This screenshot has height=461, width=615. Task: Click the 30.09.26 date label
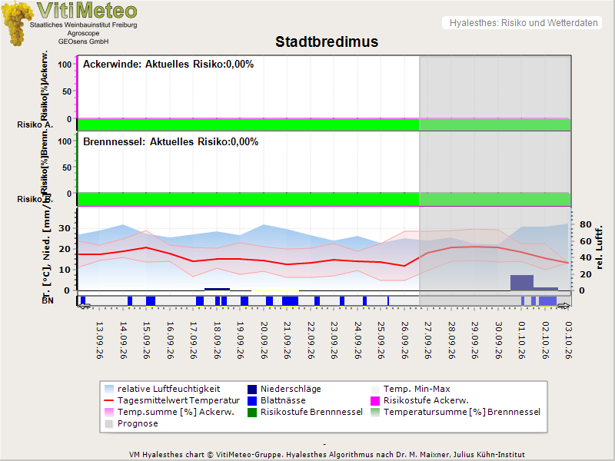tap(498, 340)
